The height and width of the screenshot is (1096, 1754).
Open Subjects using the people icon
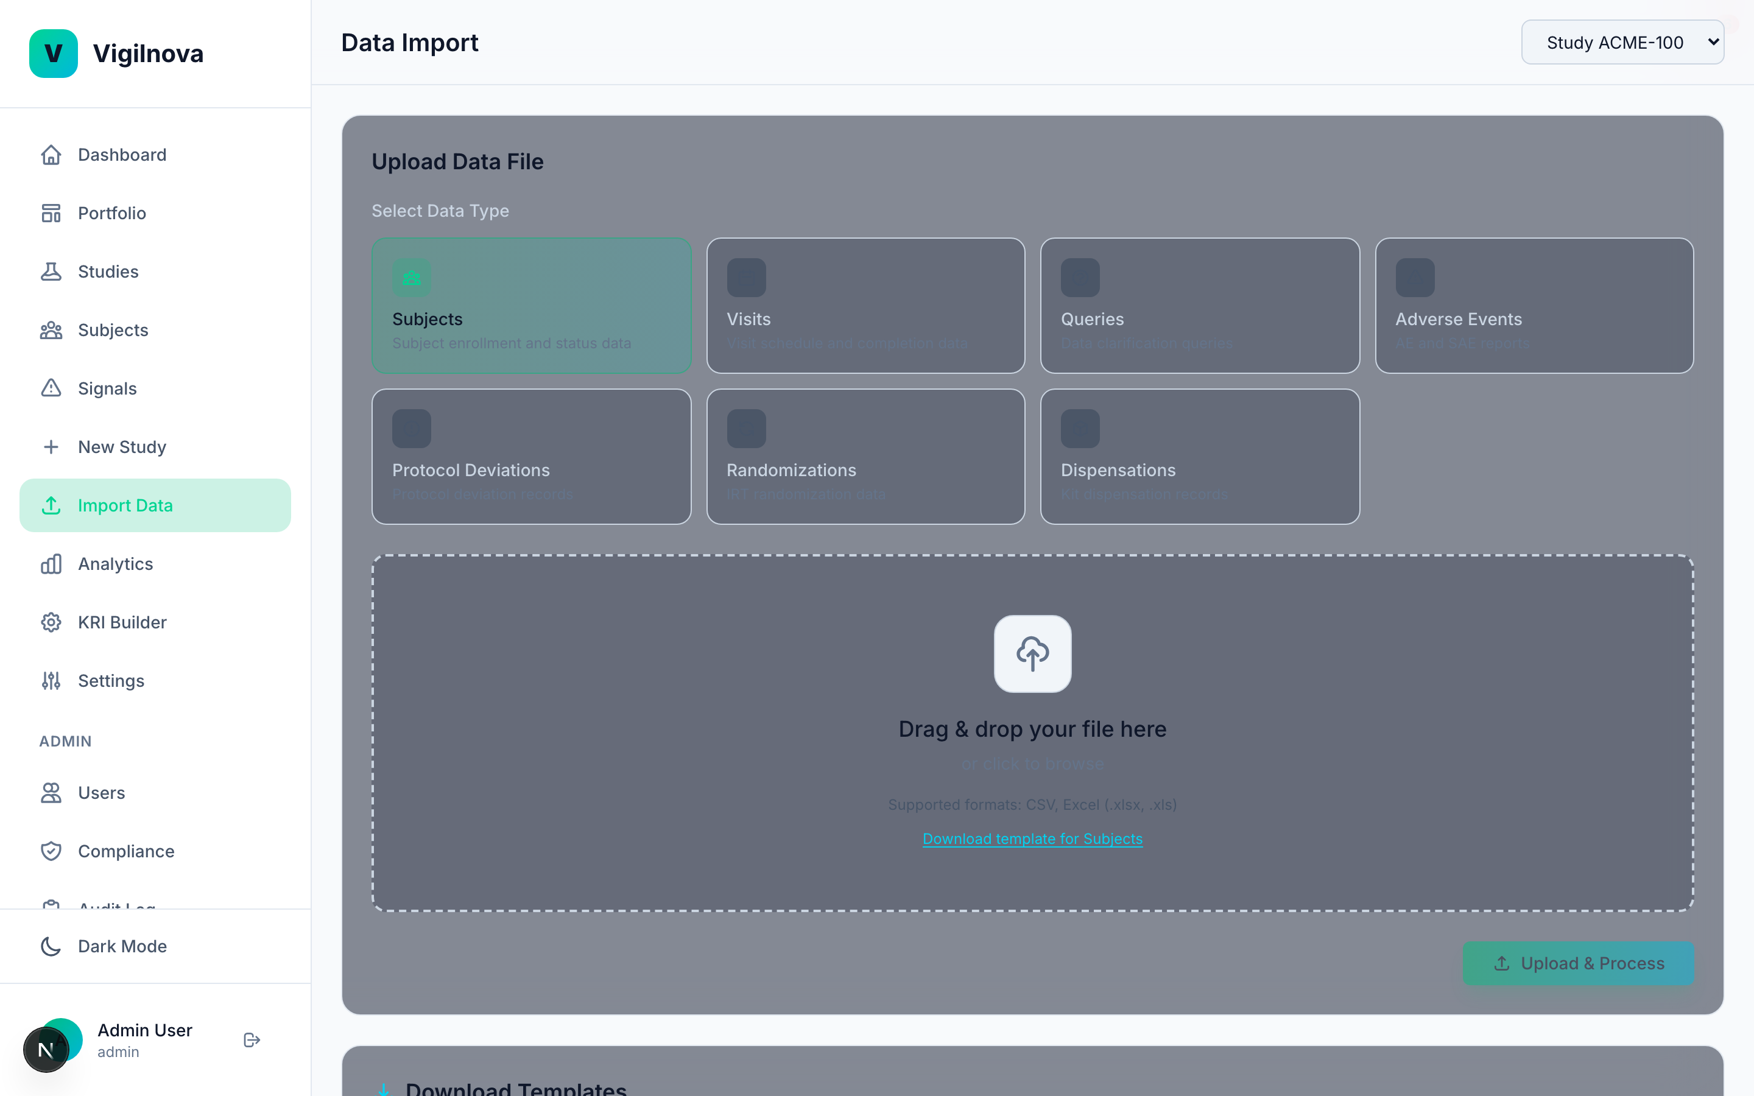[51, 330]
